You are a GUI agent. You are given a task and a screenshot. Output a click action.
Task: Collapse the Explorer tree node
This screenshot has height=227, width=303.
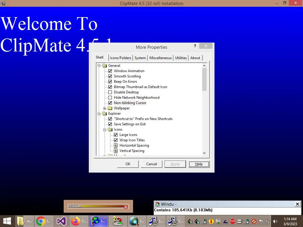coord(99,114)
